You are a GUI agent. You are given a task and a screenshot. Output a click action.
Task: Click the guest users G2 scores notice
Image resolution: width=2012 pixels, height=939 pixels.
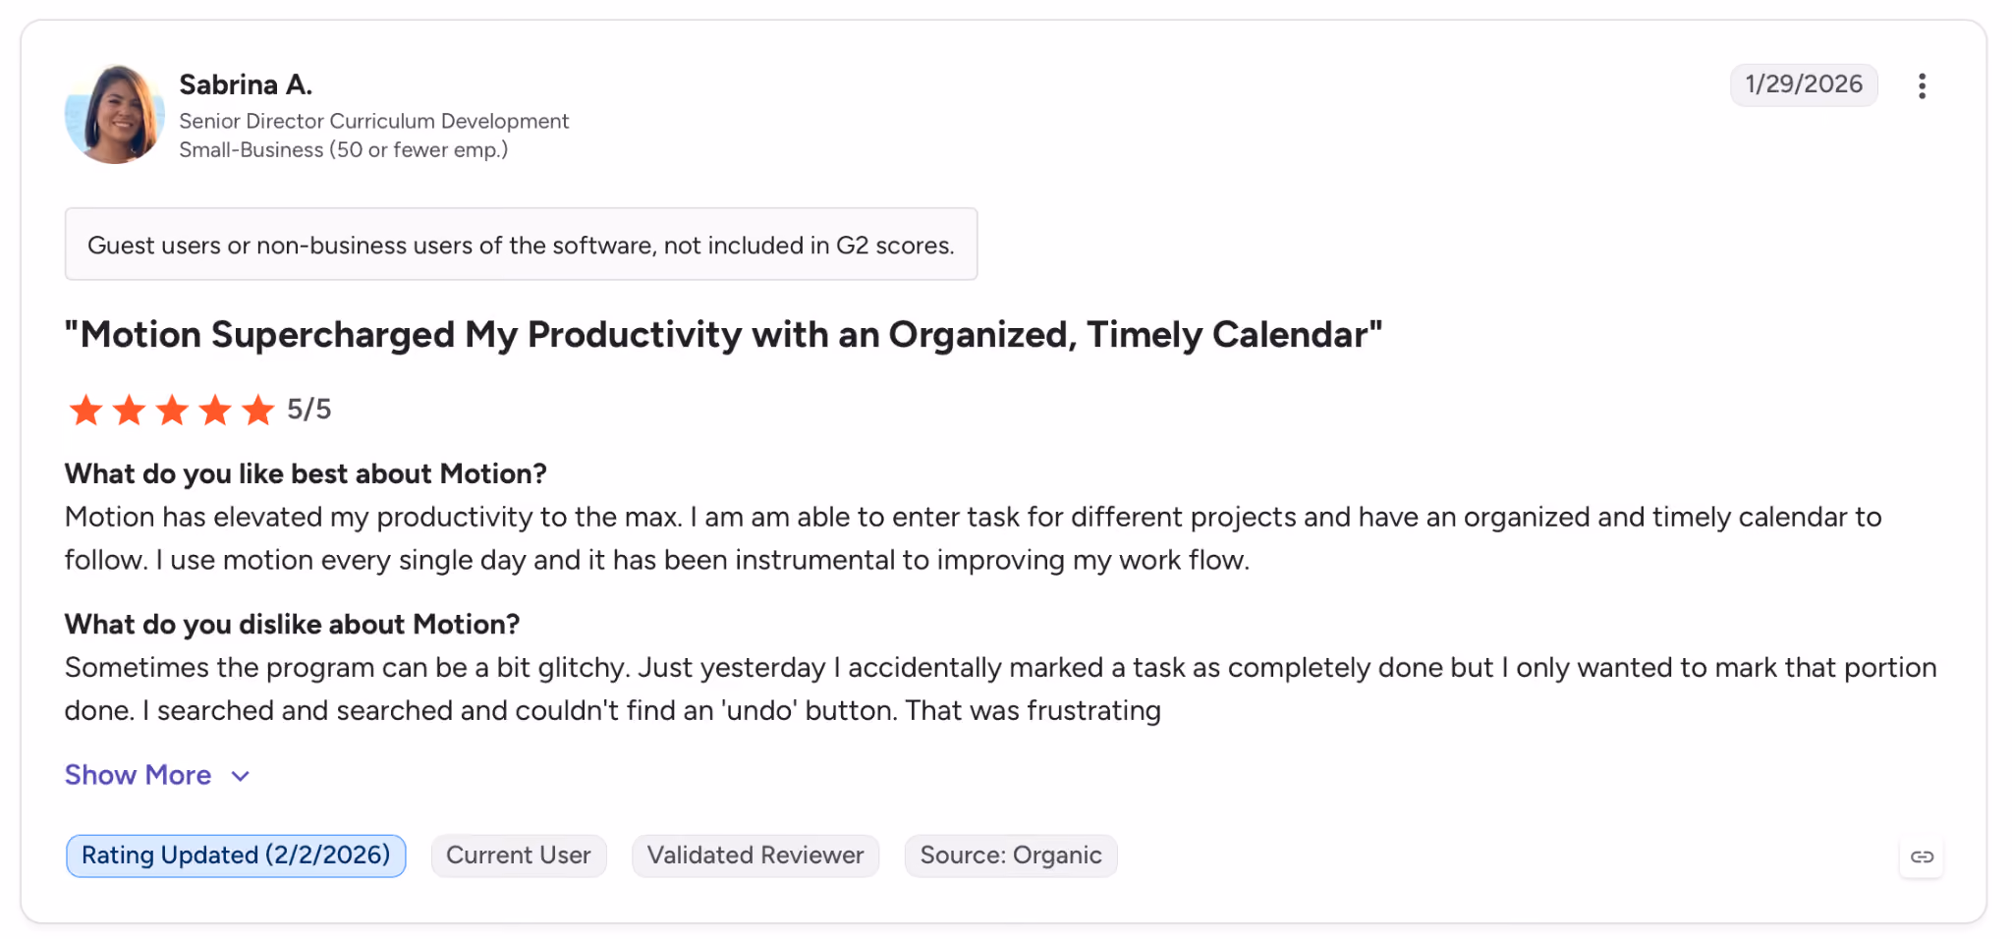(521, 245)
